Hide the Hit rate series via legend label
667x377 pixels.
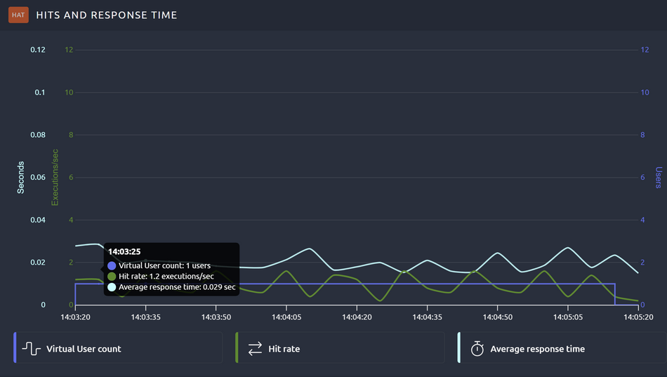click(284, 349)
